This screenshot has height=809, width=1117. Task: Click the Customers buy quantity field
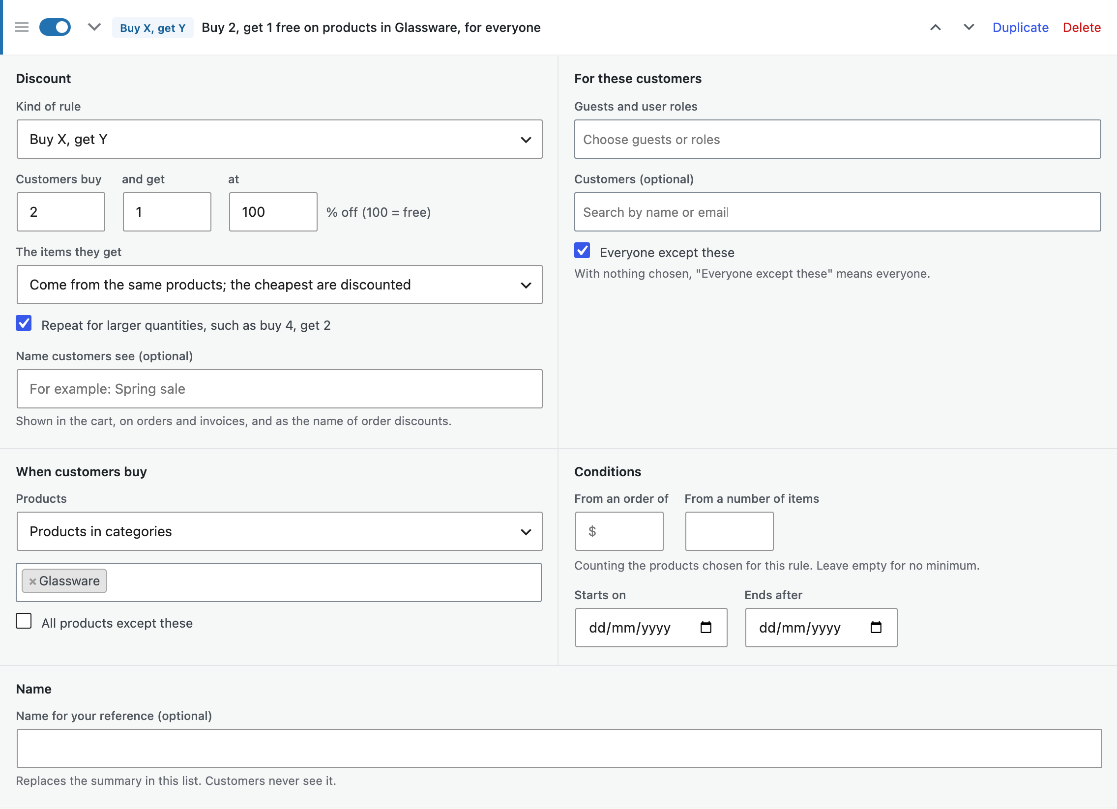tap(61, 212)
